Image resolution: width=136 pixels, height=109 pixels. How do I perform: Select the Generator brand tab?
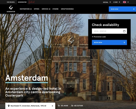22,2
